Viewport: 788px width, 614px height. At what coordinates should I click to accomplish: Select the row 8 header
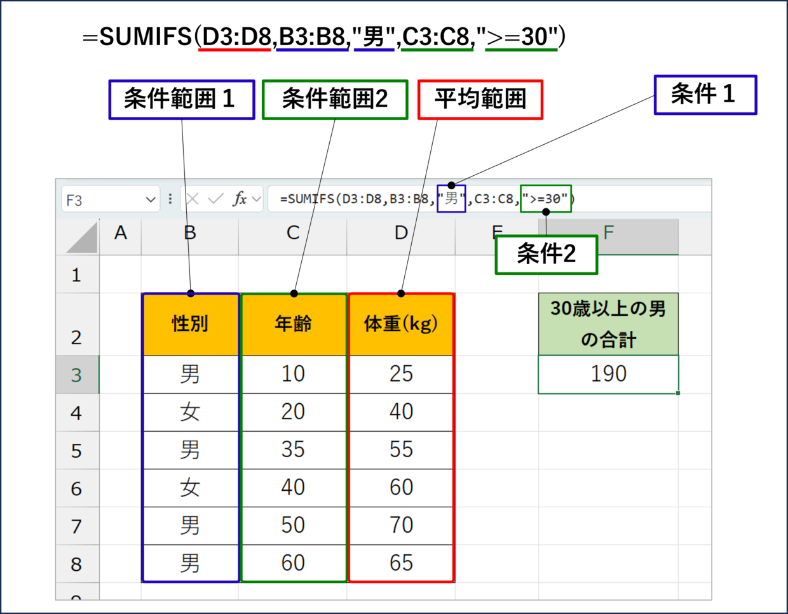click(x=77, y=564)
